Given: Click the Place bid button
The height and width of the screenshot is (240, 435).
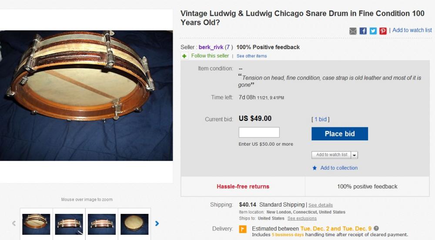Looking at the screenshot, I should click(x=340, y=134).
